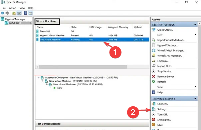Click the Quick Create... action
The height and width of the screenshot is (130, 201).
click(165, 30)
